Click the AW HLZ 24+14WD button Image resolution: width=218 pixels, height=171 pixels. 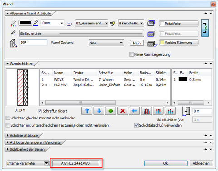[75, 163]
